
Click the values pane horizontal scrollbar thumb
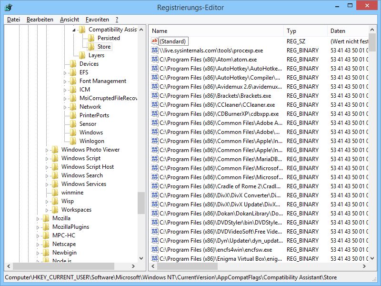tap(187, 266)
